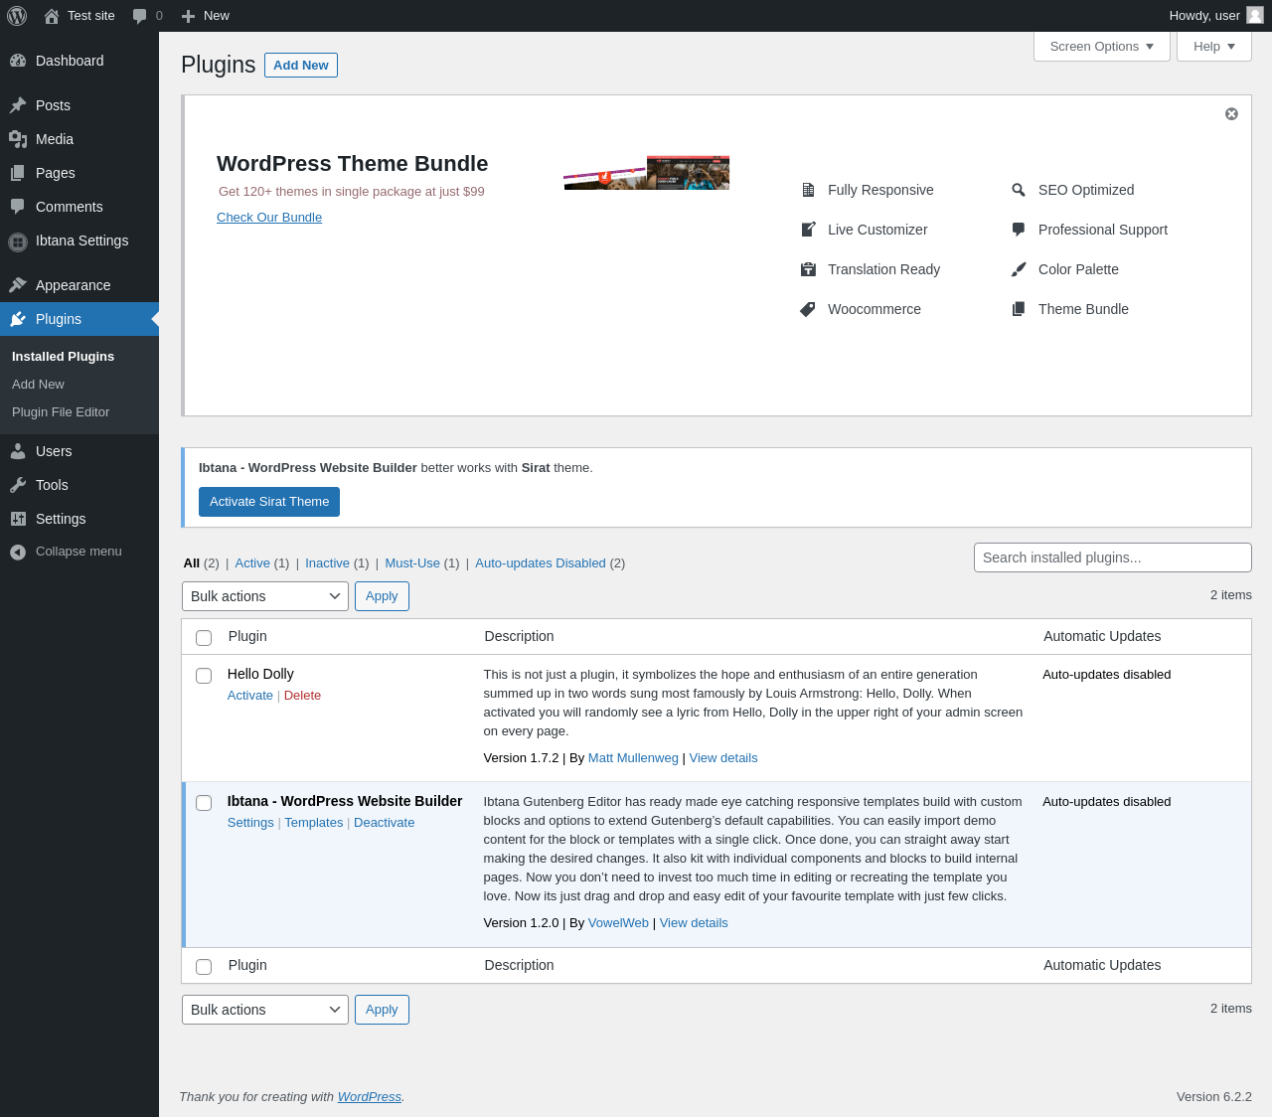This screenshot has height=1117, width=1272.
Task: Open Plugin File Editor submenu item
Action: (61, 412)
